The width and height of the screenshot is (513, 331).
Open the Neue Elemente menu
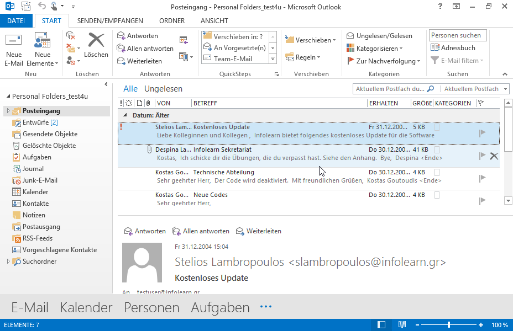[42, 50]
